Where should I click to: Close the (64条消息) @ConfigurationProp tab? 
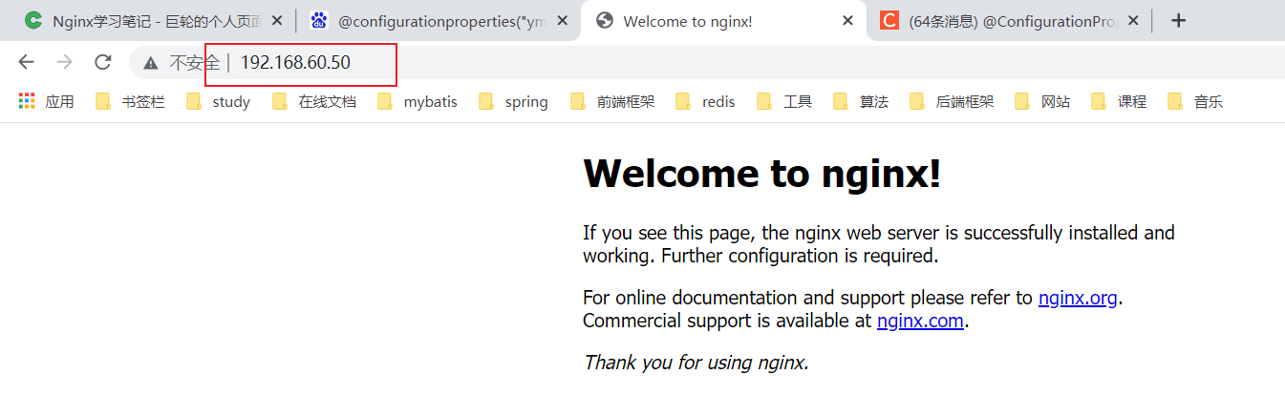tap(1133, 20)
